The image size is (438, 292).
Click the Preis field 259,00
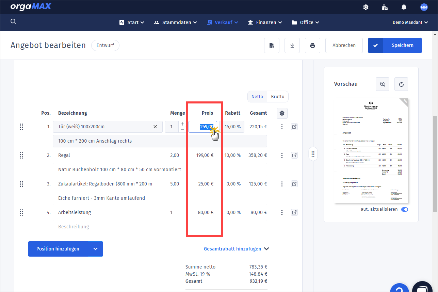[x=203, y=127]
